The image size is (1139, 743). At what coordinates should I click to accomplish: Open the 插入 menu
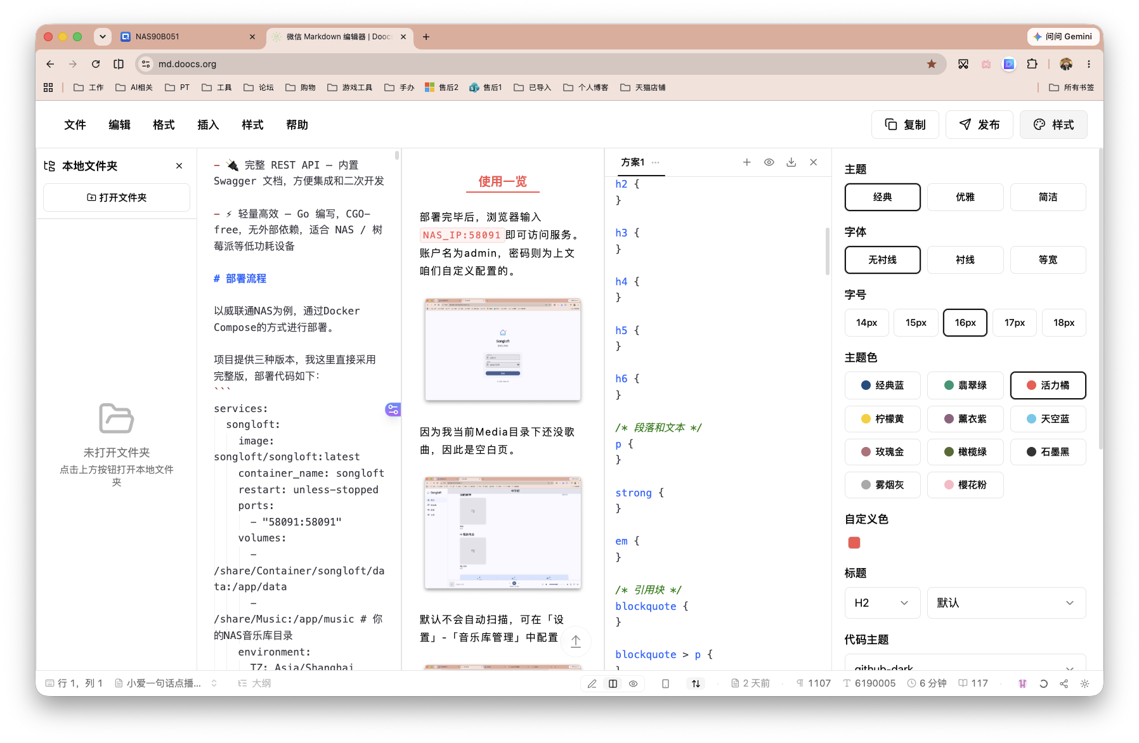click(208, 125)
